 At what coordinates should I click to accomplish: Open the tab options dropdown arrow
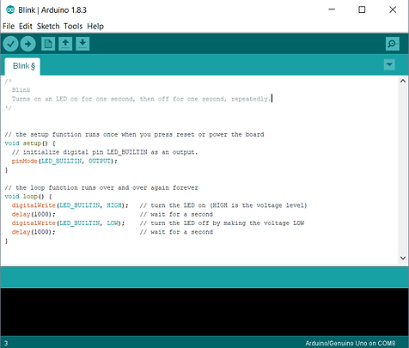[389, 64]
